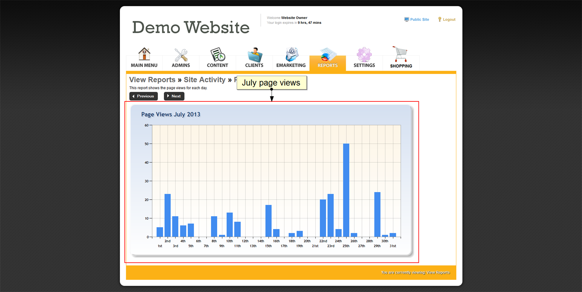Select the Content document icon
This screenshot has width=582, height=292.
pos(218,54)
